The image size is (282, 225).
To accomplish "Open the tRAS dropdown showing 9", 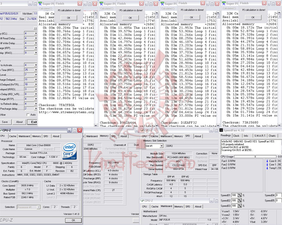I will (36, 53).
